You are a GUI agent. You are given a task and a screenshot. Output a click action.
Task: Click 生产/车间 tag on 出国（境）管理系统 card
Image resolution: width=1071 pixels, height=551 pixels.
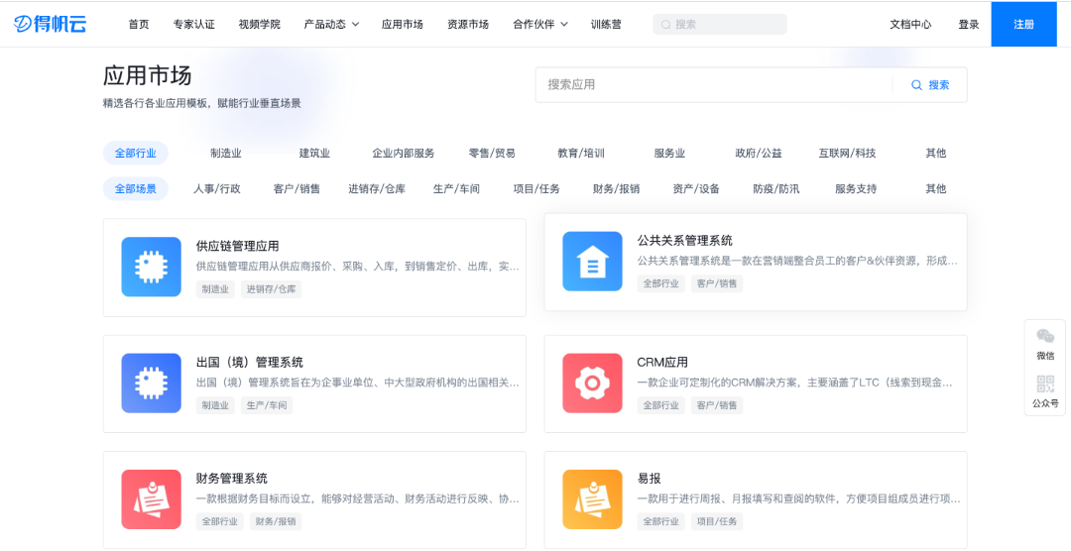pos(267,405)
